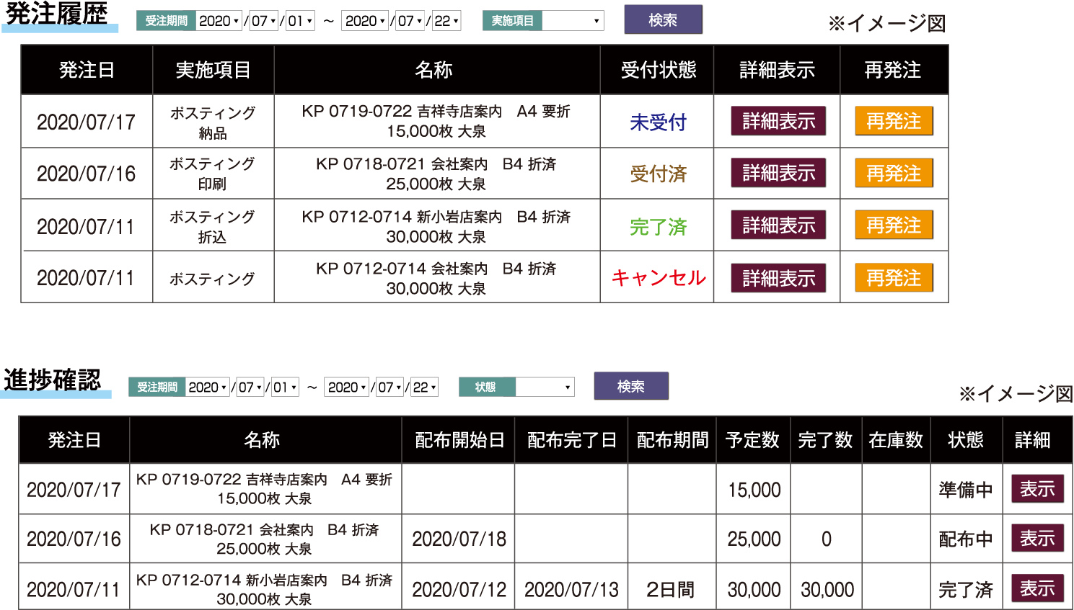The image size is (1074, 610).
Task: Open end day 22 dropdown in 進捗確認
Action: [x=425, y=387]
